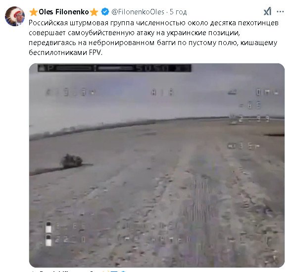
Task: Open the Oles Filonenko display name link
Action: (x=64, y=12)
